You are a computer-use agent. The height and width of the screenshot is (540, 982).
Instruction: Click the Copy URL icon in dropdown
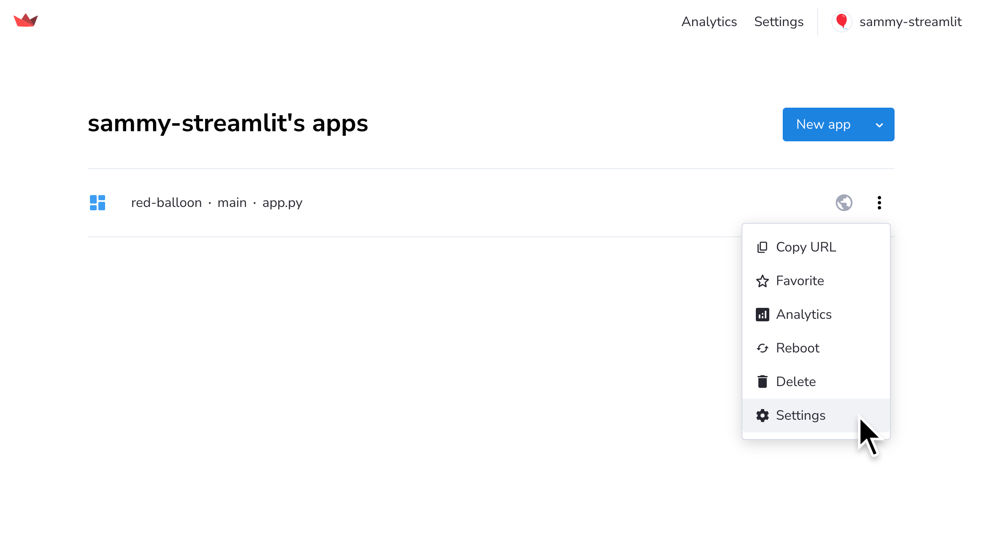pos(762,247)
